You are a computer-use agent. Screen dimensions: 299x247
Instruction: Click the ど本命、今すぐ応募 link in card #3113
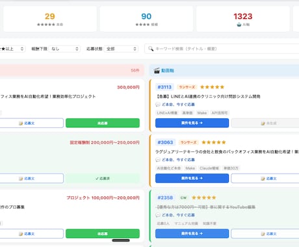pos(178,105)
